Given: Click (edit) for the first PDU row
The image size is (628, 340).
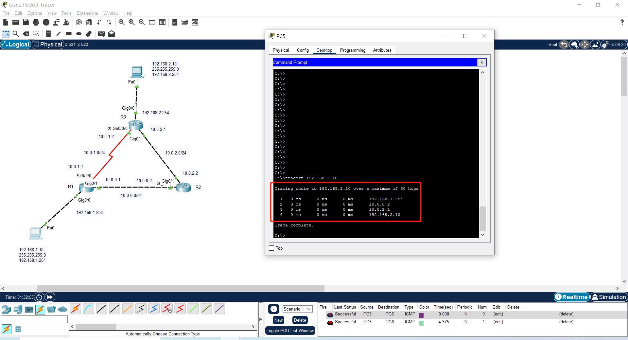Looking at the screenshot, I should pos(498,314).
